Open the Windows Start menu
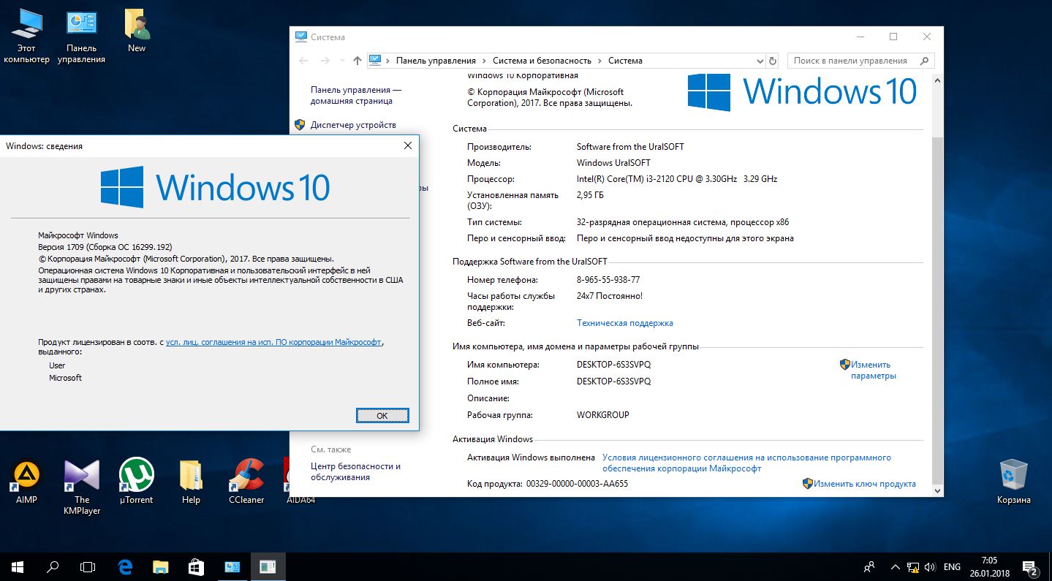The height and width of the screenshot is (581, 1052). click(x=17, y=566)
